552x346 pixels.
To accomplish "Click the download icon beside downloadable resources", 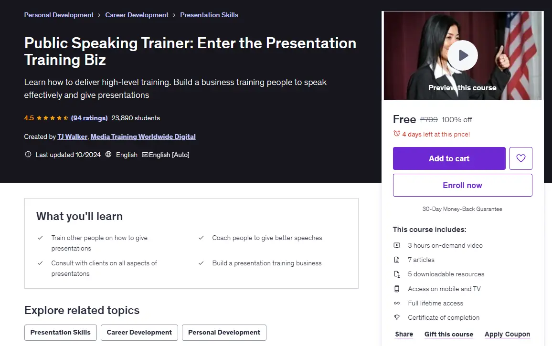I will pos(397,274).
